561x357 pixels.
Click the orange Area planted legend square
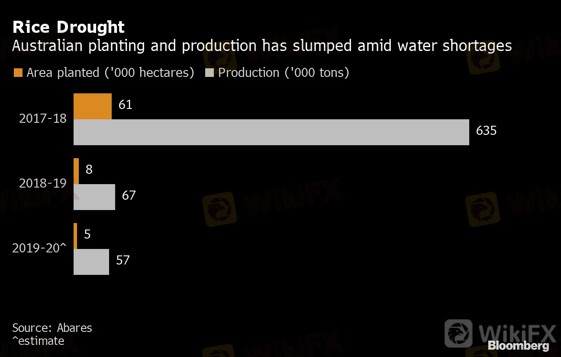point(17,72)
